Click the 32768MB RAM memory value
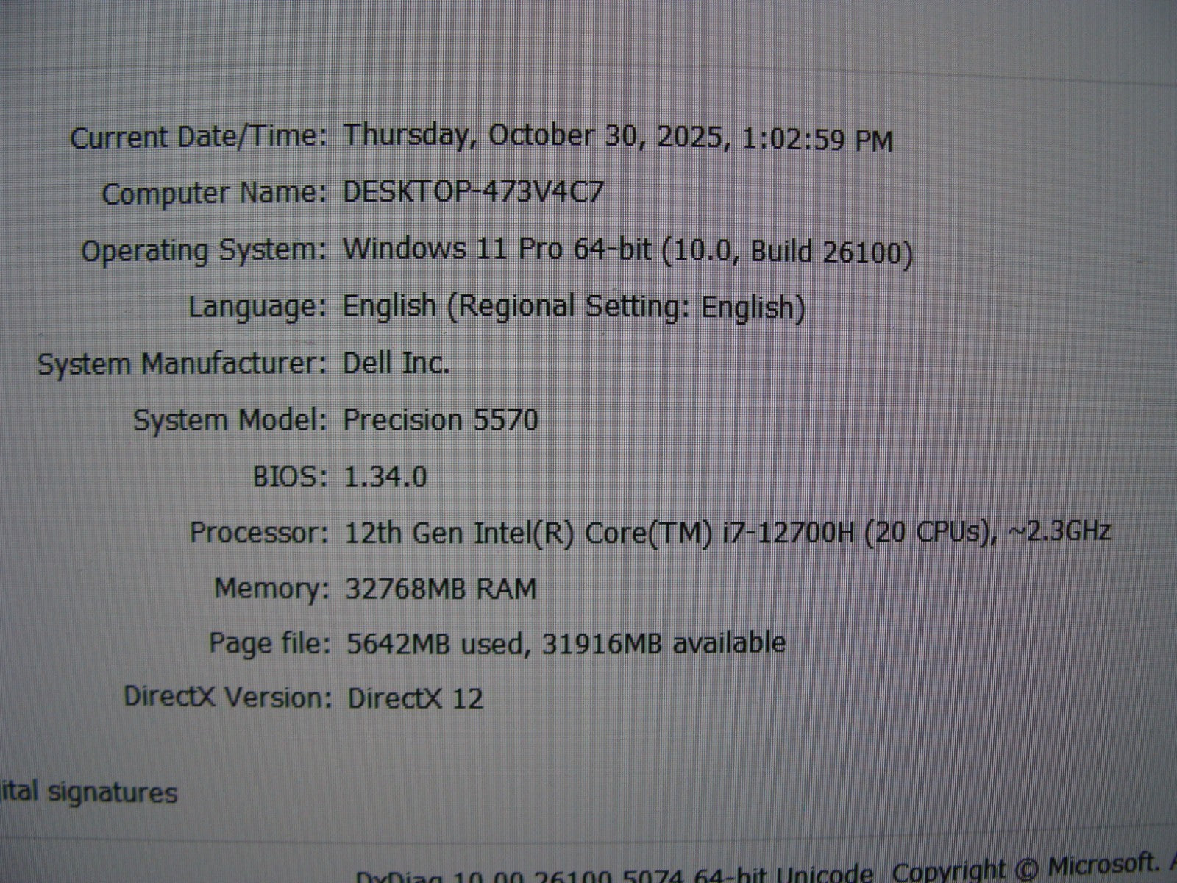This screenshot has height=883, width=1177. pyautogui.click(x=441, y=589)
